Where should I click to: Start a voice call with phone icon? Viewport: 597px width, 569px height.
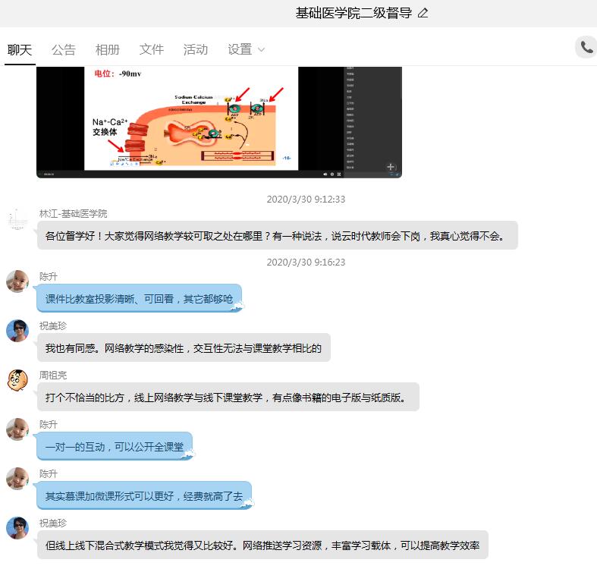point(586,47)
